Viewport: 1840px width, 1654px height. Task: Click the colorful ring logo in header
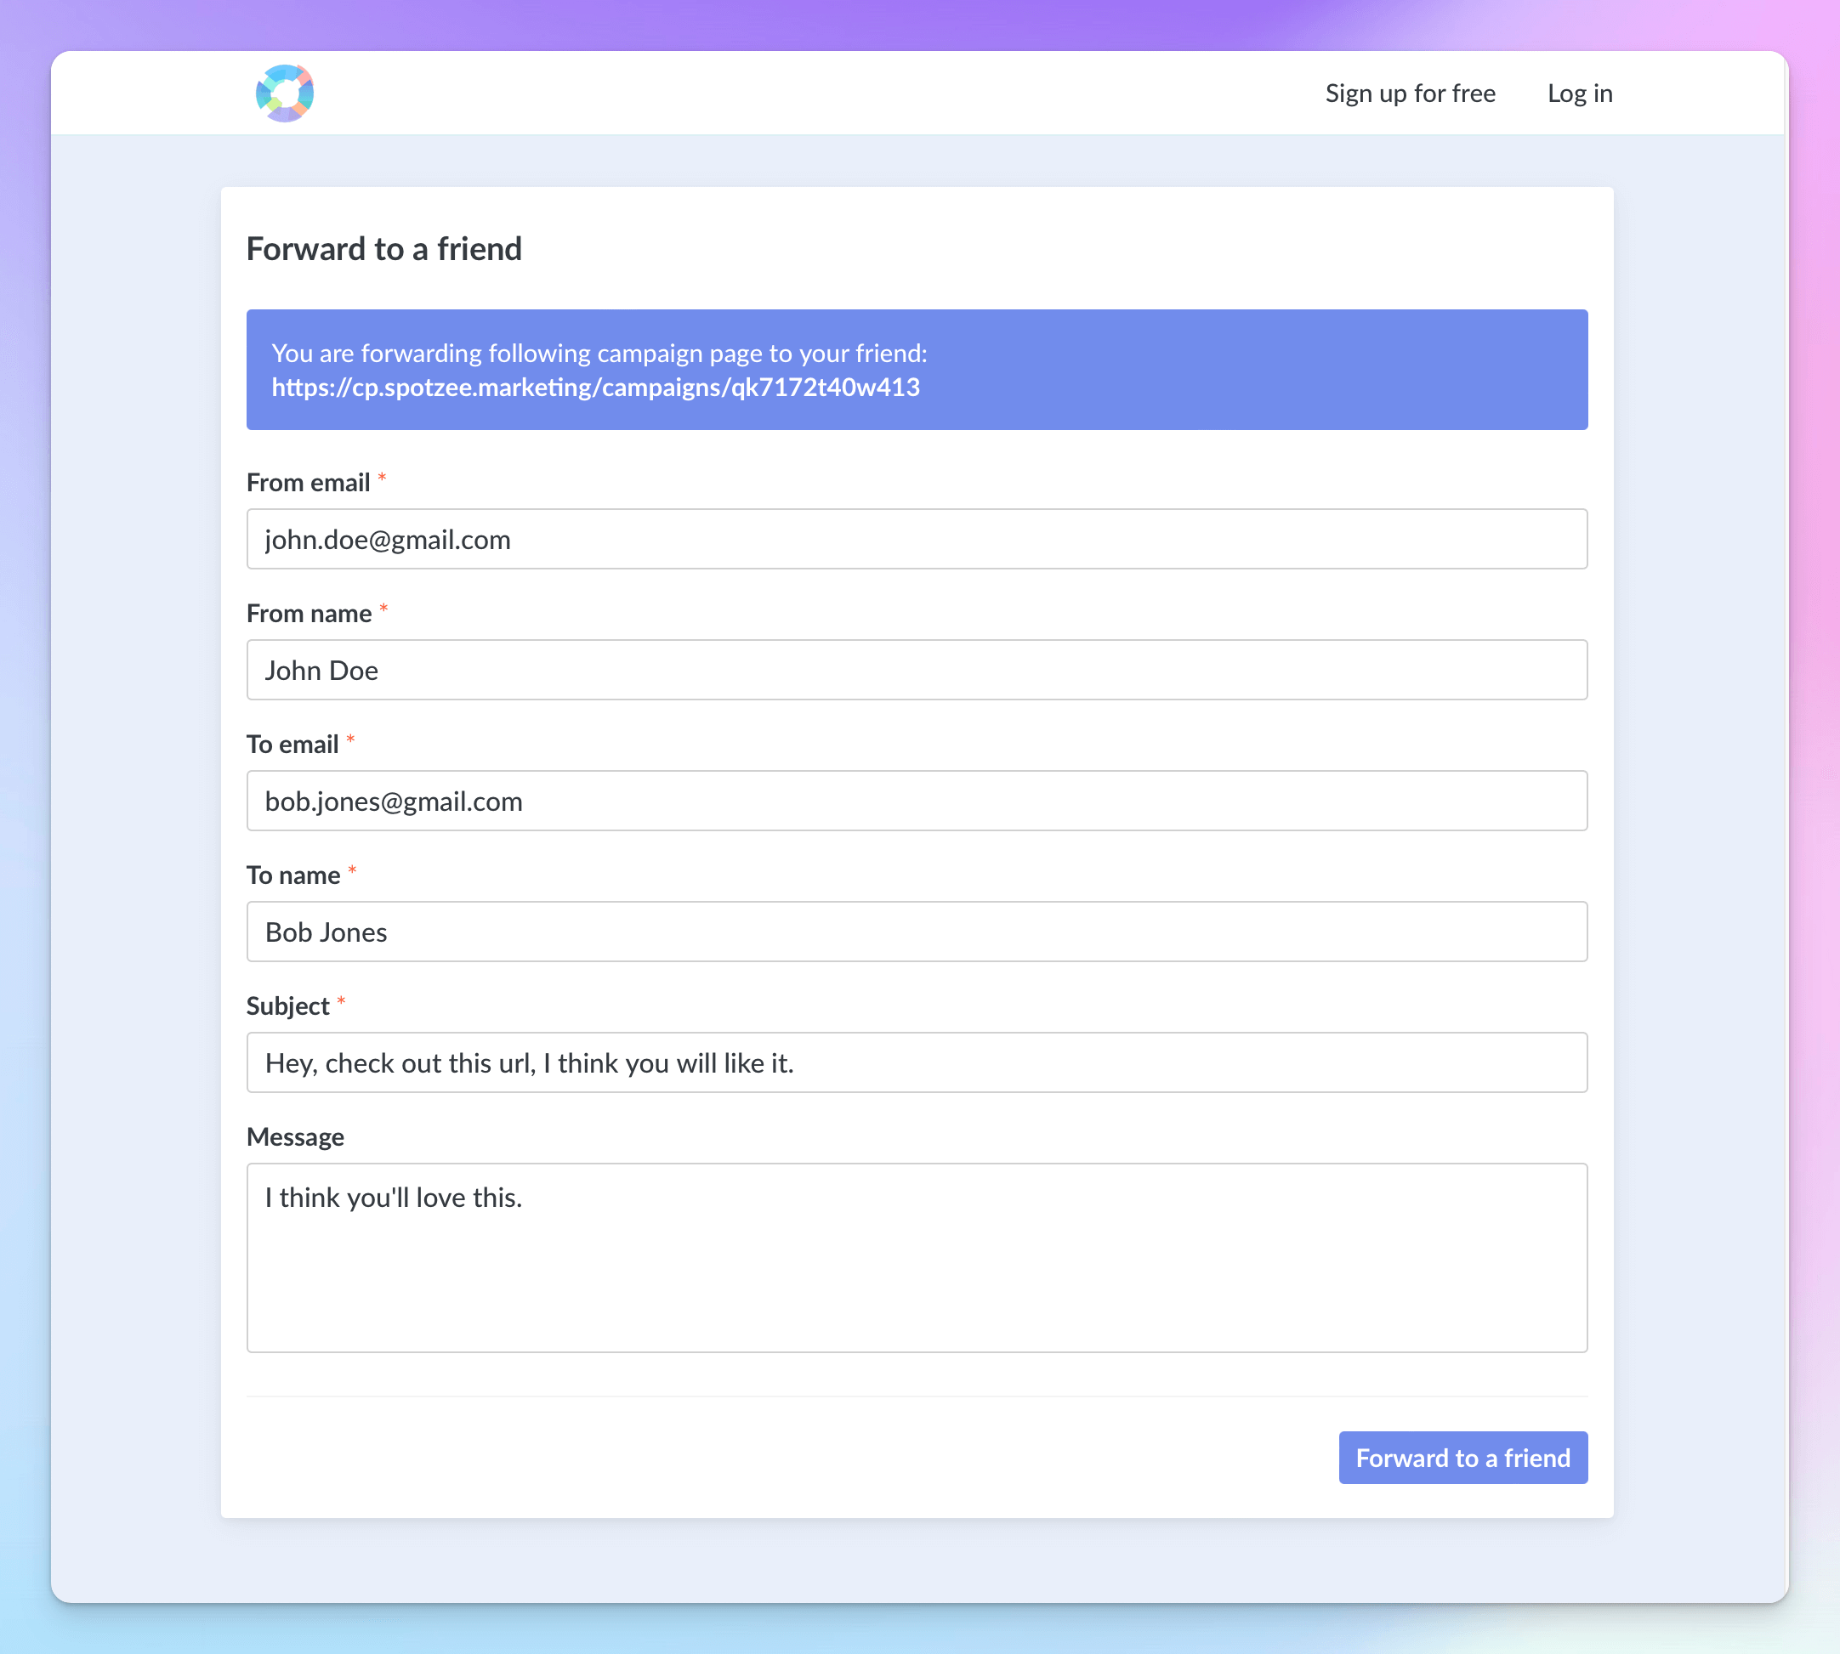tap(285, 93)
